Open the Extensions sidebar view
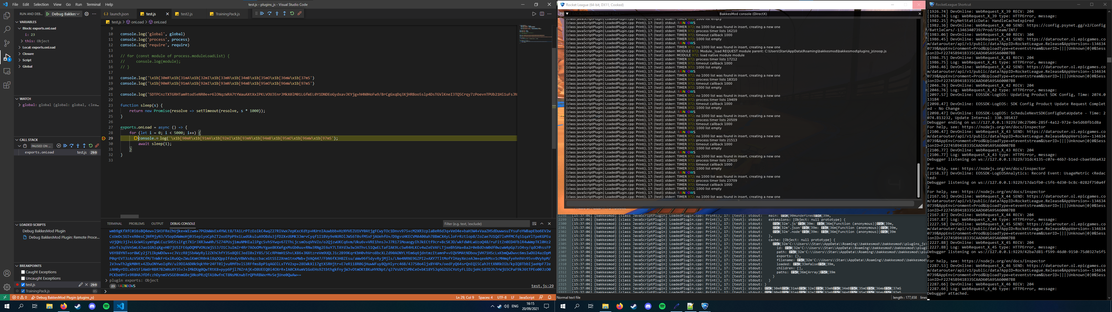Viewport: 1112px width, 312px height. click(6, 85)
